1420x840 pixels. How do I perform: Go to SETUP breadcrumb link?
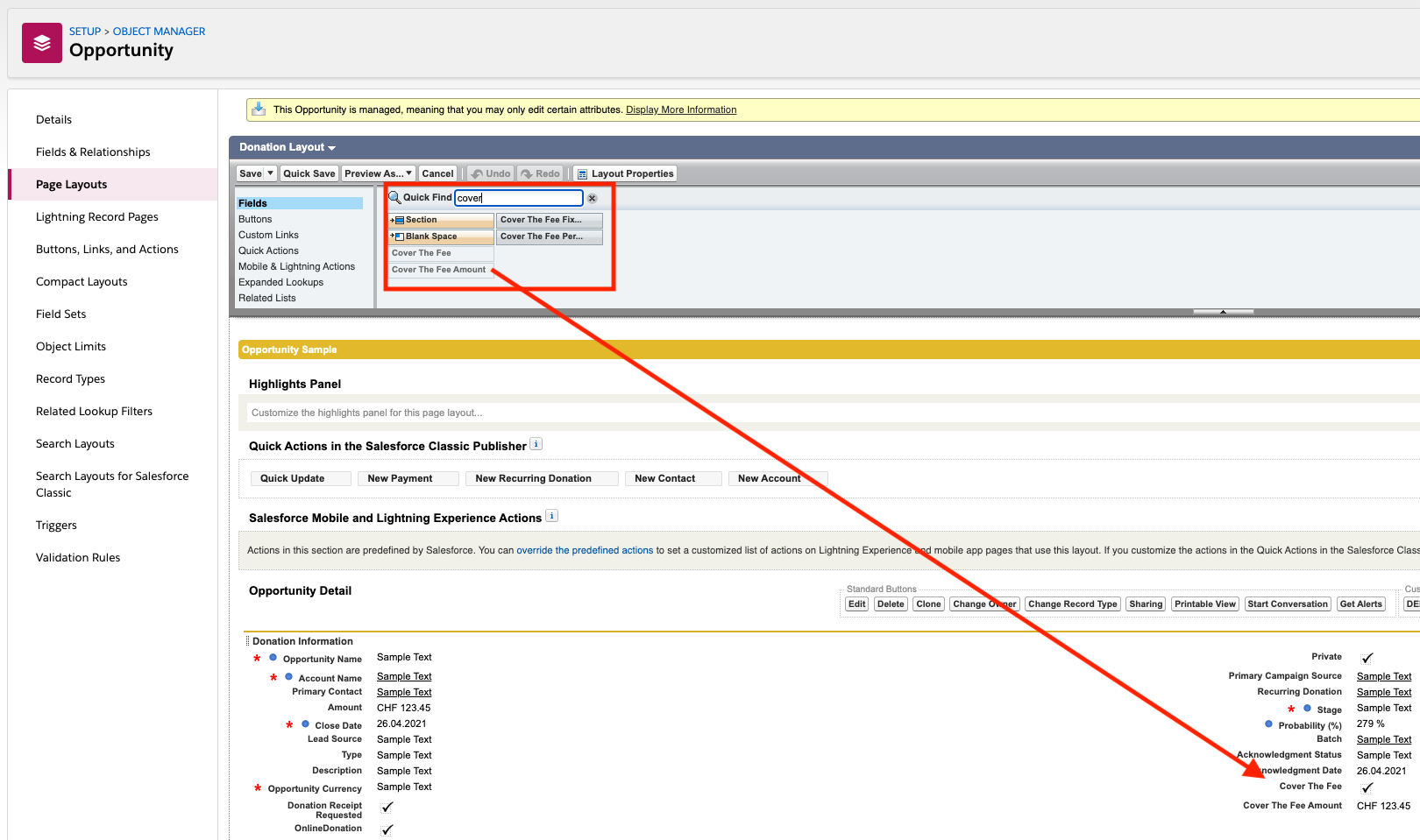coord(85,31)
